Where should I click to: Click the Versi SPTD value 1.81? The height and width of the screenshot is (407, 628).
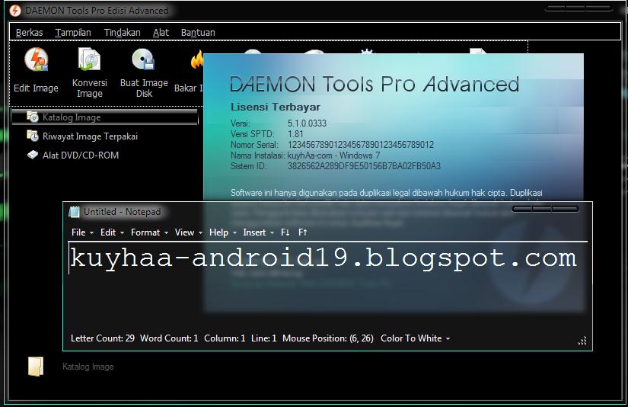[x=295, y=134]
